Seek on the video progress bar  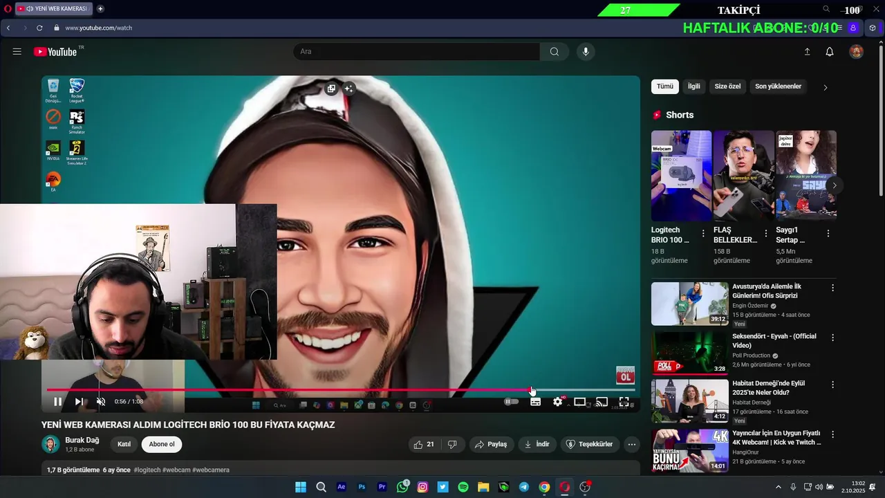pyautogui.click(x=341, y=390)
